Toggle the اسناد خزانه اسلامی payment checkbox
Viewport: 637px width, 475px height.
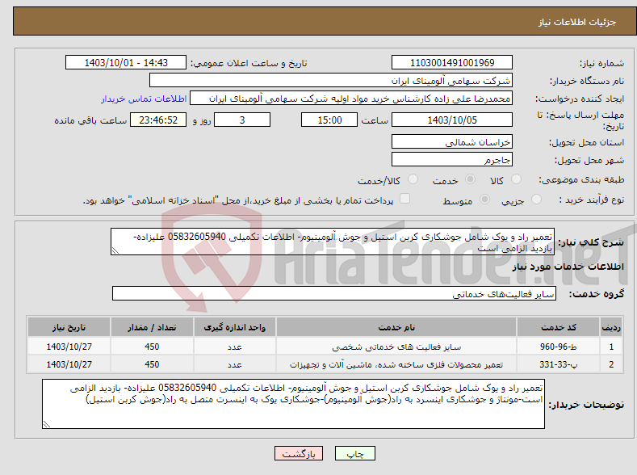[404, 199]
